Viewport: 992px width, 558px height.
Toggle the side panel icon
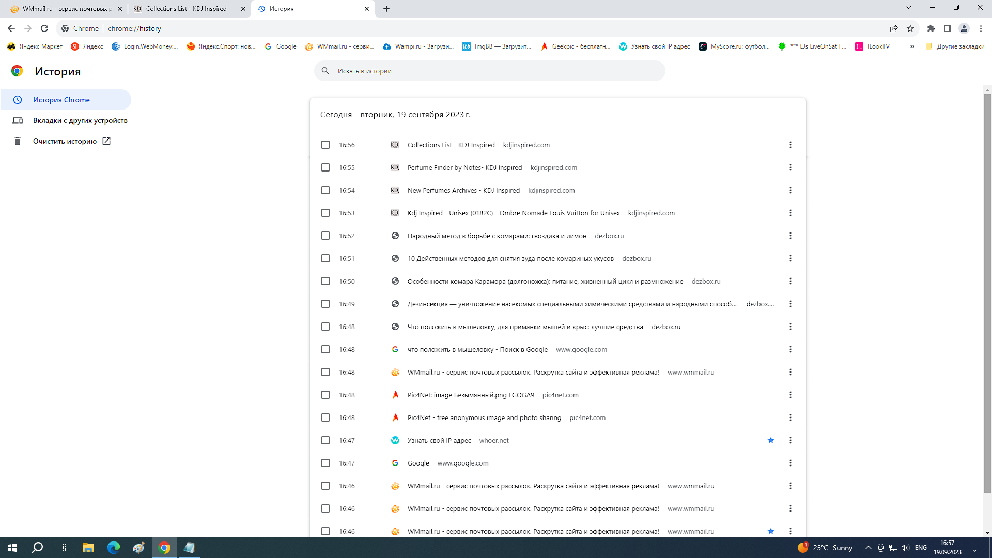point(948,28)
